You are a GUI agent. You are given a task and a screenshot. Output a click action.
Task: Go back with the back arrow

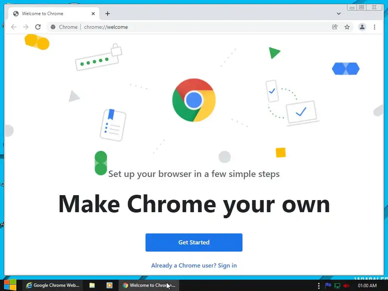click(x=14, y=27)
